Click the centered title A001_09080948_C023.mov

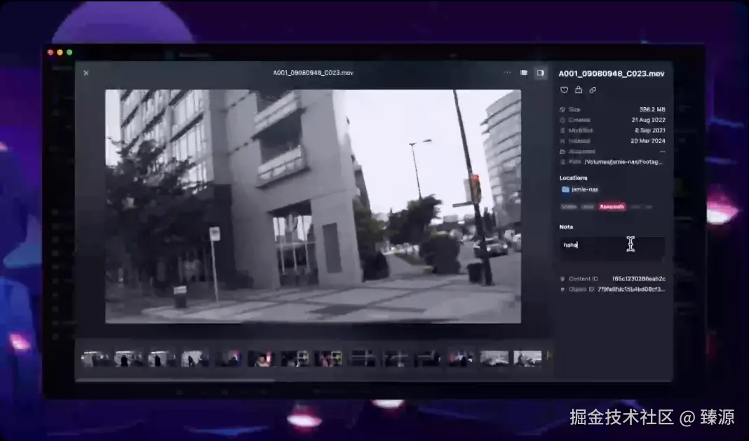coord(313,73)
